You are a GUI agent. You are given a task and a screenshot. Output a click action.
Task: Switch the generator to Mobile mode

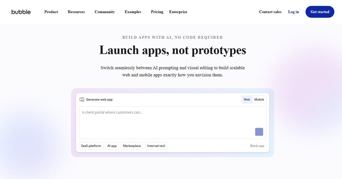(259, 99)
